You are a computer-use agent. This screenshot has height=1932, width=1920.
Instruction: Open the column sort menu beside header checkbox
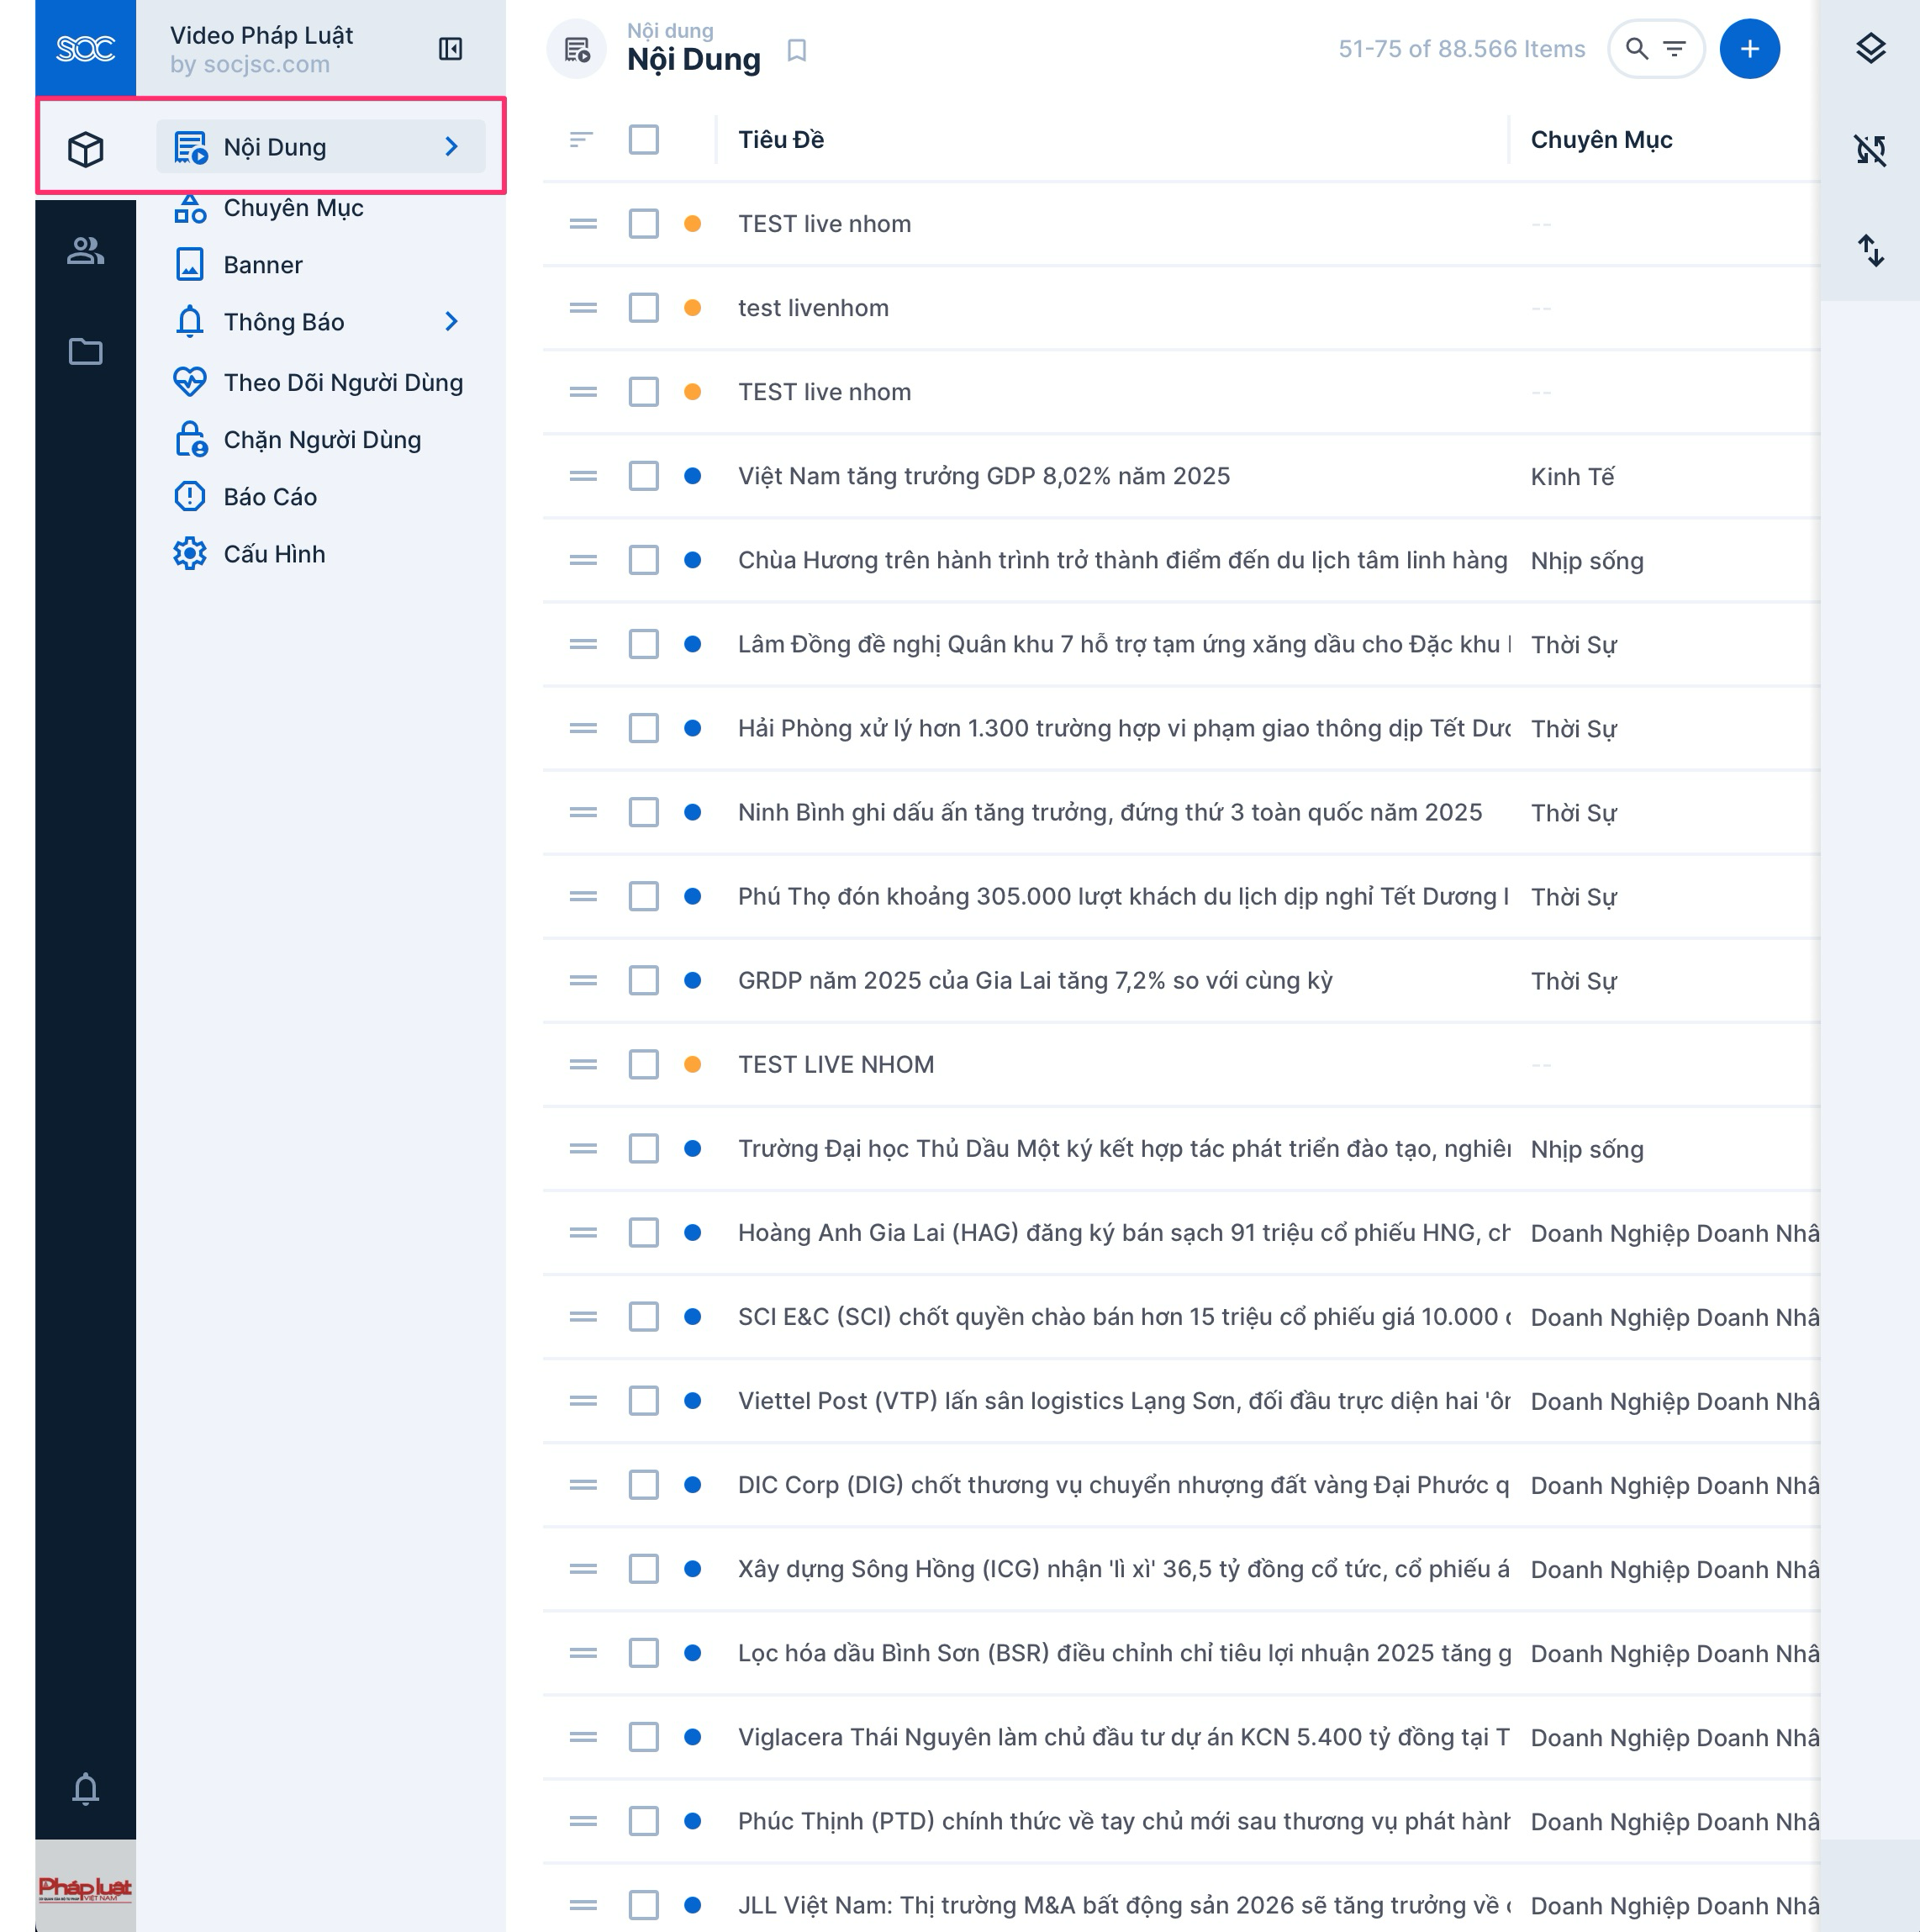coord(581,140)
